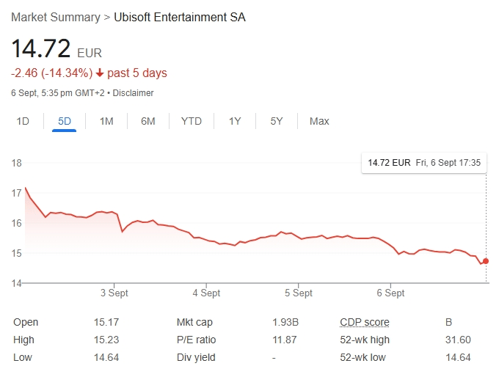Click the 6 Sept date marker
Image resolution: width=499 pixels, height=377 pixels.
click(390, 293)
